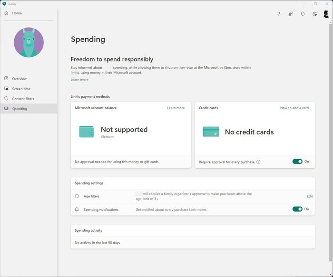This screenshot has width=333, height=277.
Task: Click the llama avatar picture
Action: click(x=29, y=42)
